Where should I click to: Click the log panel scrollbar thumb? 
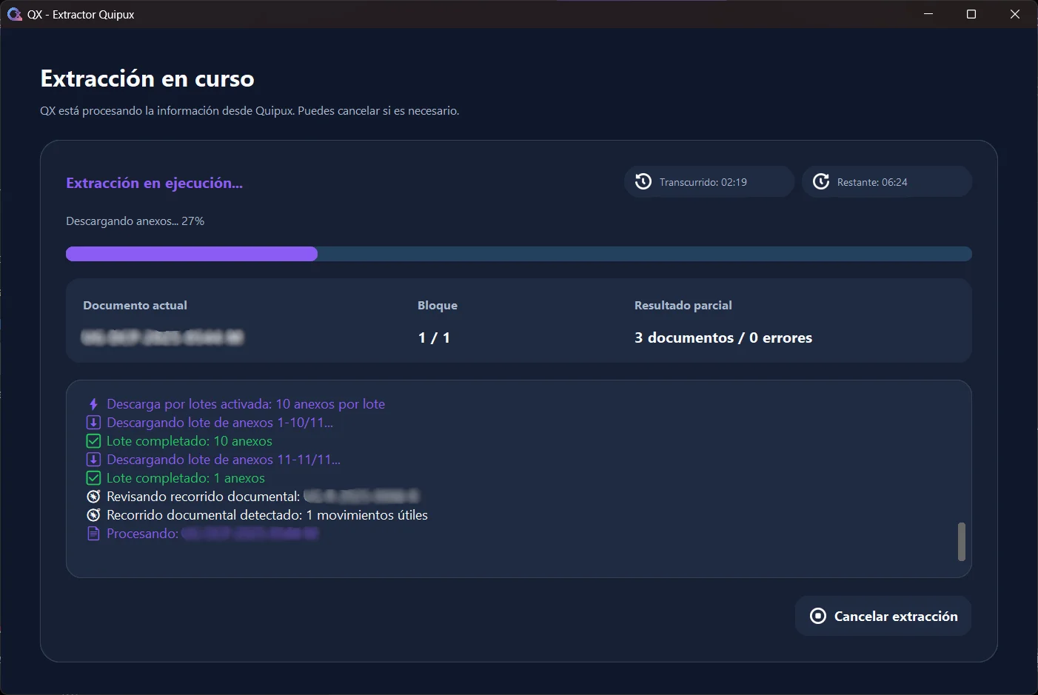[x=962, y=542]
